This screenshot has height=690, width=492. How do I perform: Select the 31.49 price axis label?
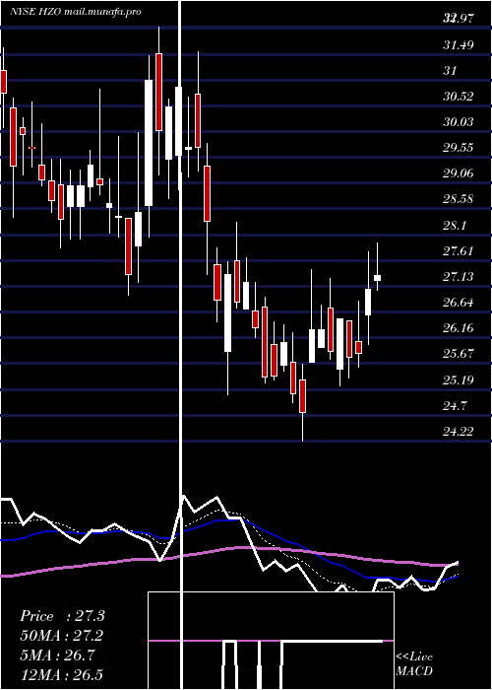pyautogui.click(x=459, y=45)
